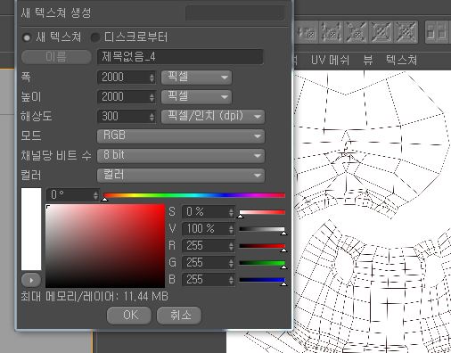Click the hue spinner arrows beside 0°
The width and height of the screenshot is (451, 353).
[95, 195]
